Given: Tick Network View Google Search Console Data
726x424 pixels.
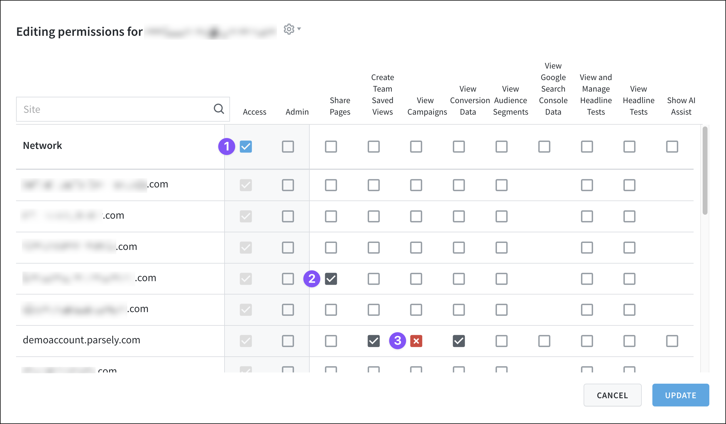Looking at the screenshot, I should [x=544, y=146].
